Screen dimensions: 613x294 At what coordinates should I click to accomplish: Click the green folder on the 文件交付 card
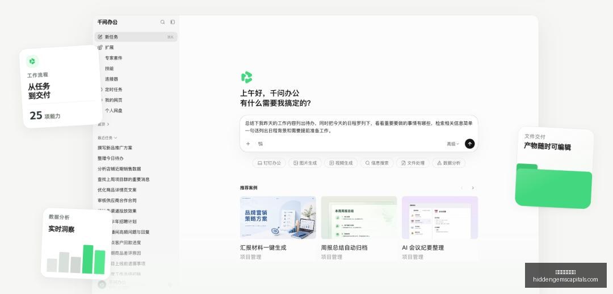click(x=553, y=186)
